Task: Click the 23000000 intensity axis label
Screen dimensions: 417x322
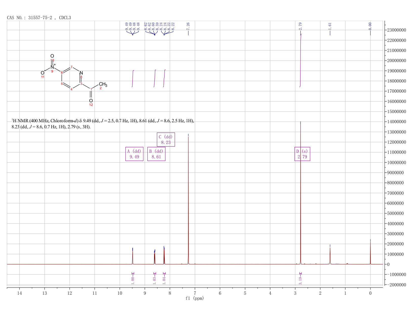Action: click(397, 30)
